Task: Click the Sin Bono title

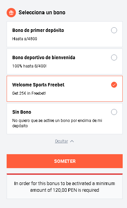Action: coord(22,112)
